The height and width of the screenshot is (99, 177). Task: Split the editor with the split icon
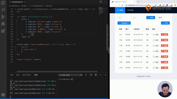(x=101, y=2)
